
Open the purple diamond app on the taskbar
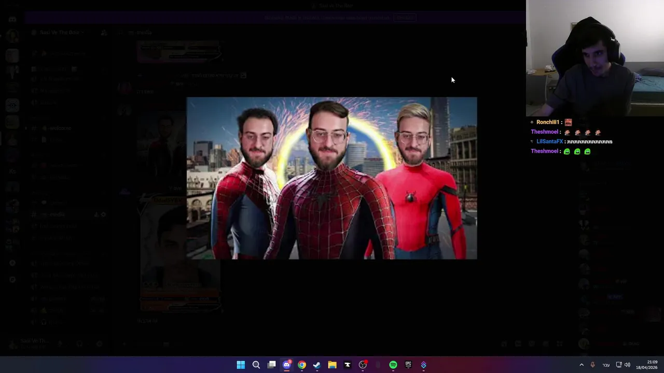(424, 365)
